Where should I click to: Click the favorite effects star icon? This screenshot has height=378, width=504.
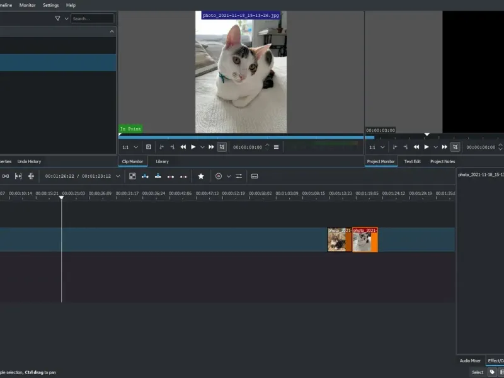tap(201, 176)
